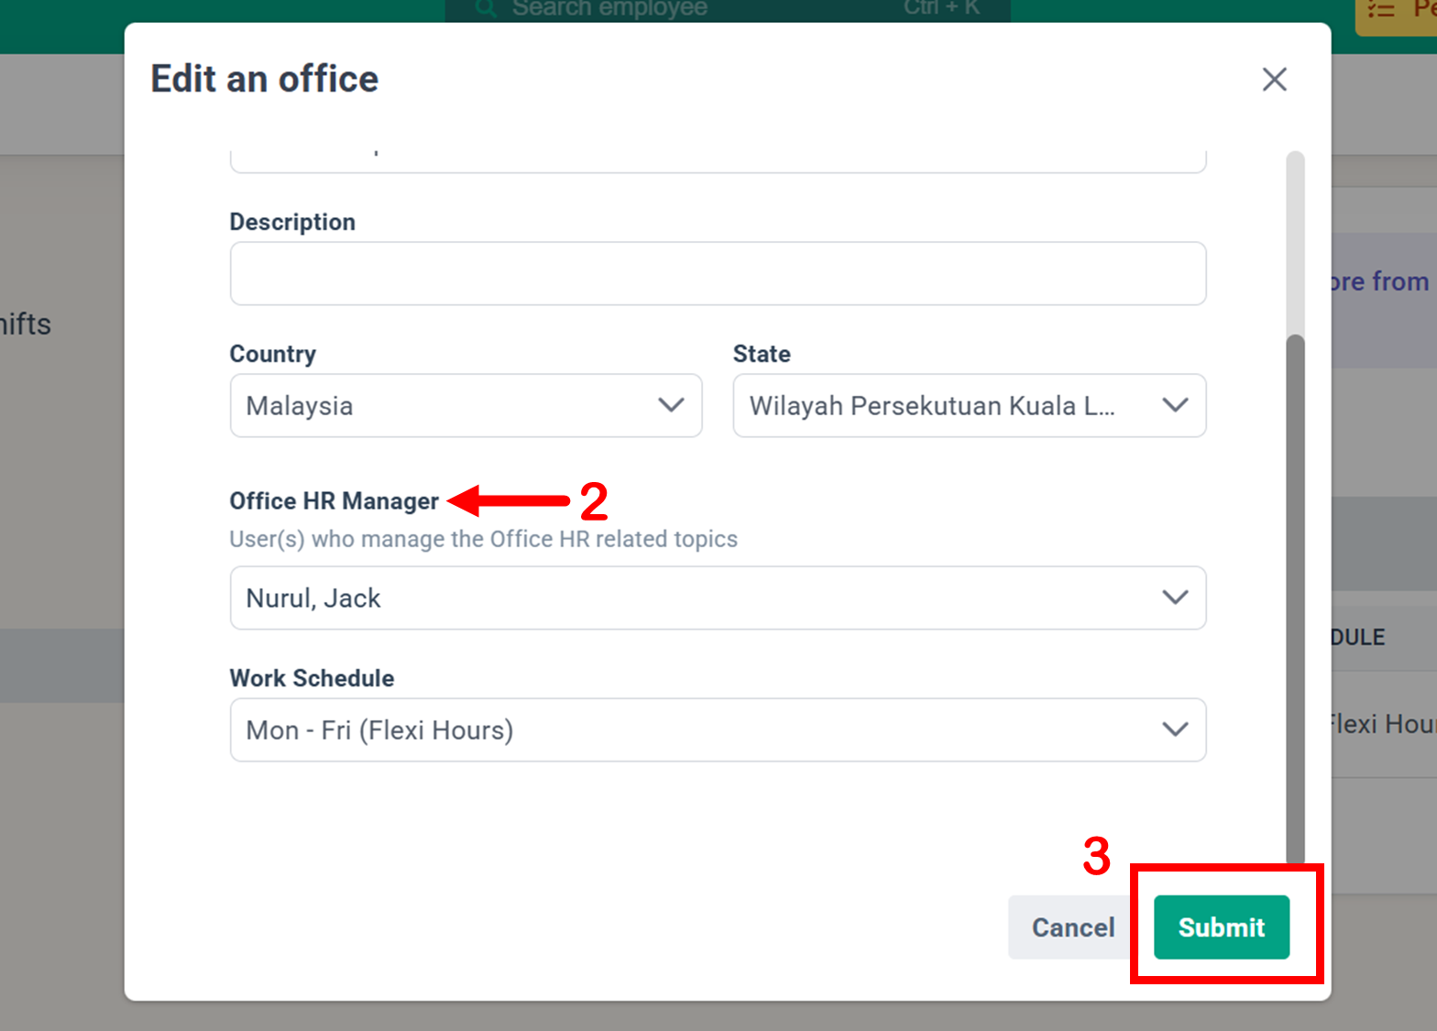The image size is (1437, 1031).
Task: Click the Office HR Manager label
Action: (x=334, y=501)
